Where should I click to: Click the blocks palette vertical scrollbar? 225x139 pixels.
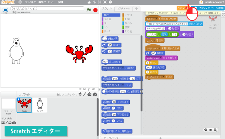coord(141,73)
